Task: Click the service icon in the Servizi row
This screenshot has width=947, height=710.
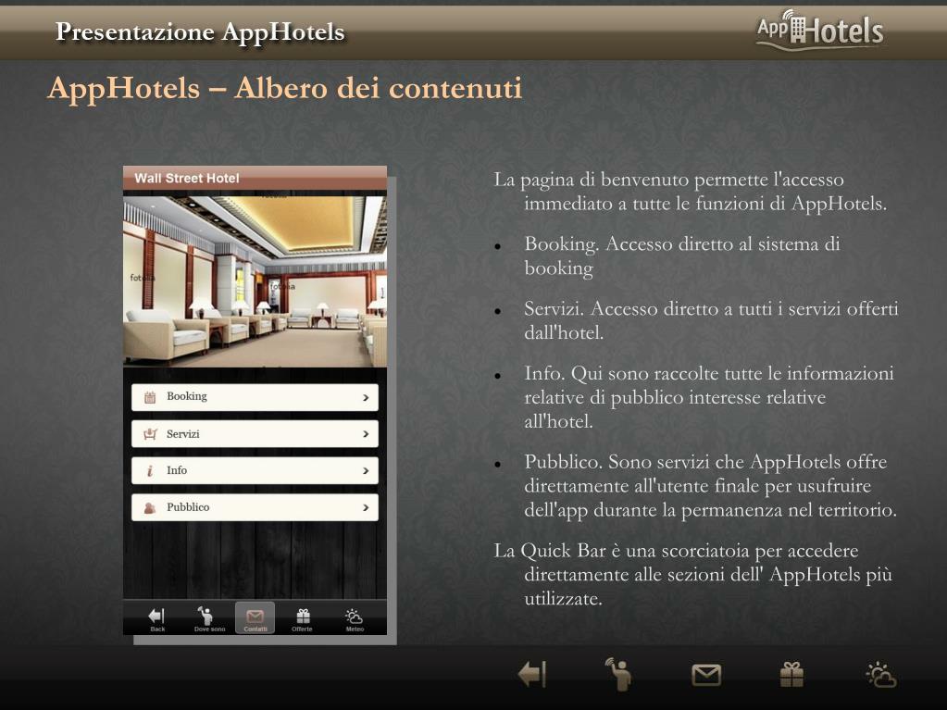Action: 150,433
